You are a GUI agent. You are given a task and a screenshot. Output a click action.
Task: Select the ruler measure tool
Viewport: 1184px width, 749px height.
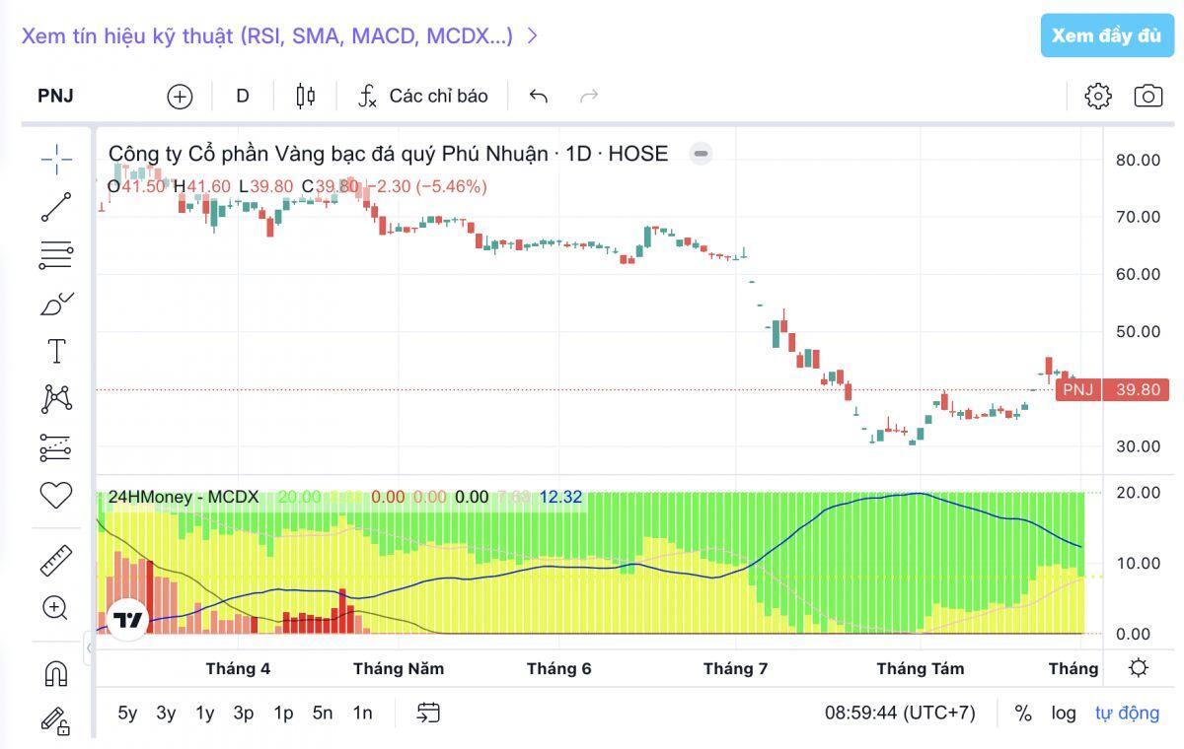coord(56,560)
